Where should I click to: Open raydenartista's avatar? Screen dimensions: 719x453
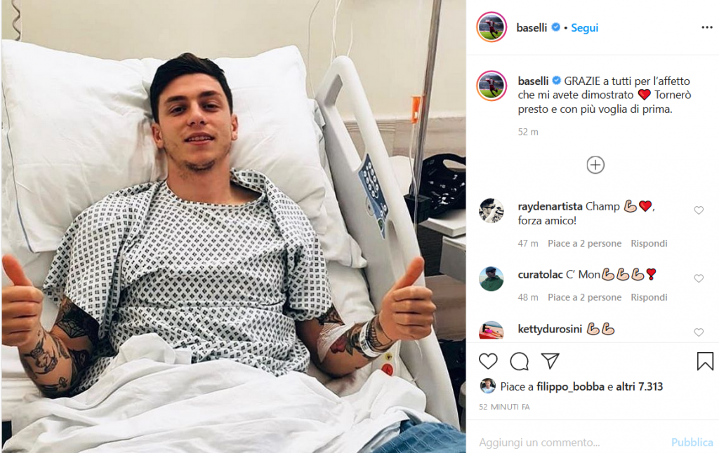[x=491, y=210]
